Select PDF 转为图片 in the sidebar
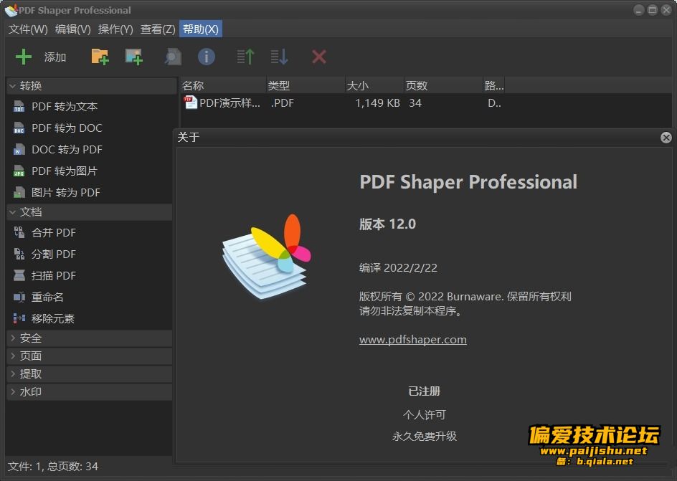 pos(65,171)
